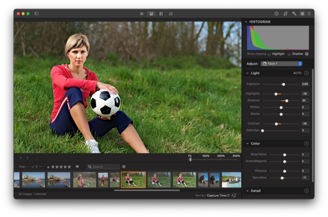Reset the Light adjustments
The width and height of the screenshot is (328, 217).
click(307, 73)
